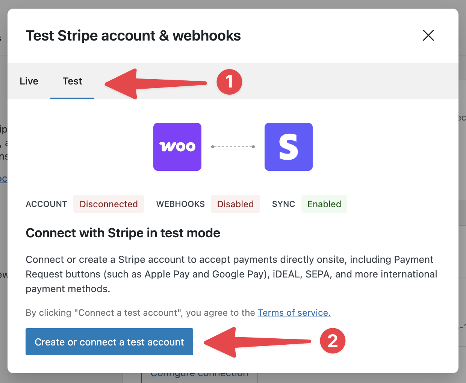The height and width of the screenshot is (383, 466).
Task: Switch to the Live tab
Action: click(29, 81)
